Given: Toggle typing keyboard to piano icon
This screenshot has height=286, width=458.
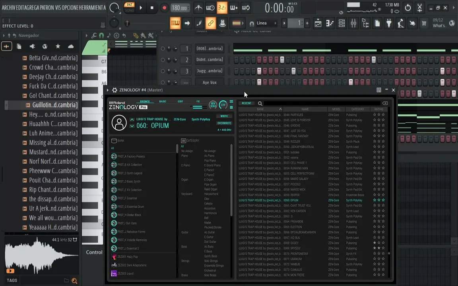Looking at the screenshot, I should (x=175, y=23).
